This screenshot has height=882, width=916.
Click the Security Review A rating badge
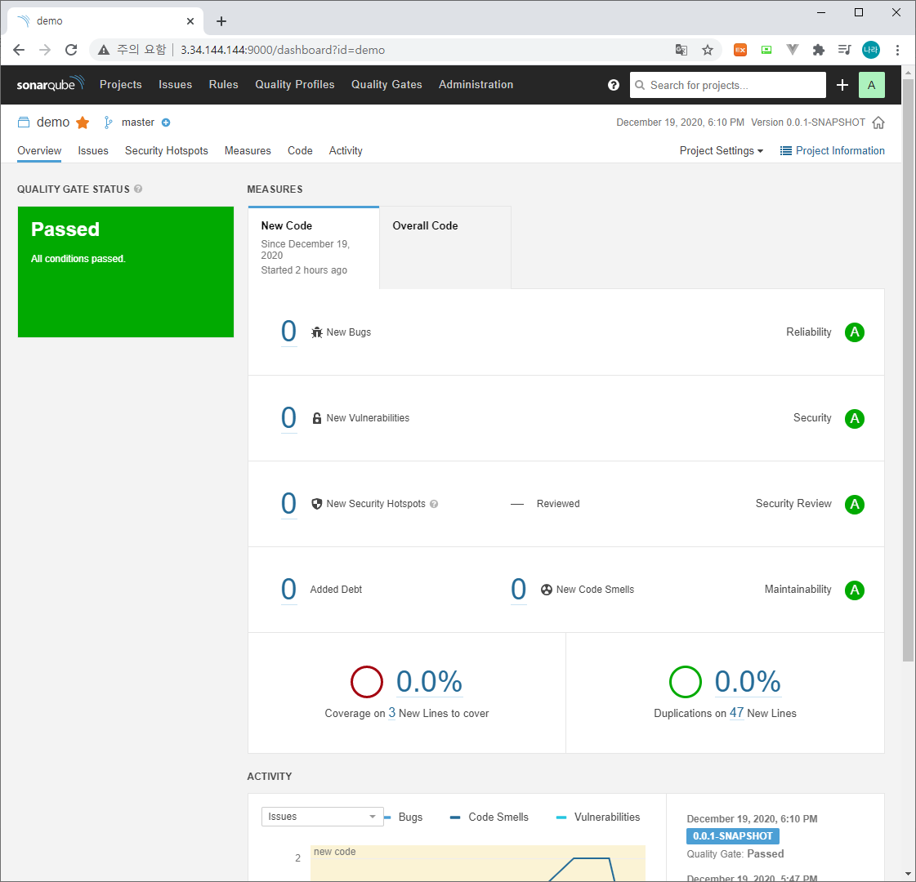pyautogui.click(x=855, y=505)
